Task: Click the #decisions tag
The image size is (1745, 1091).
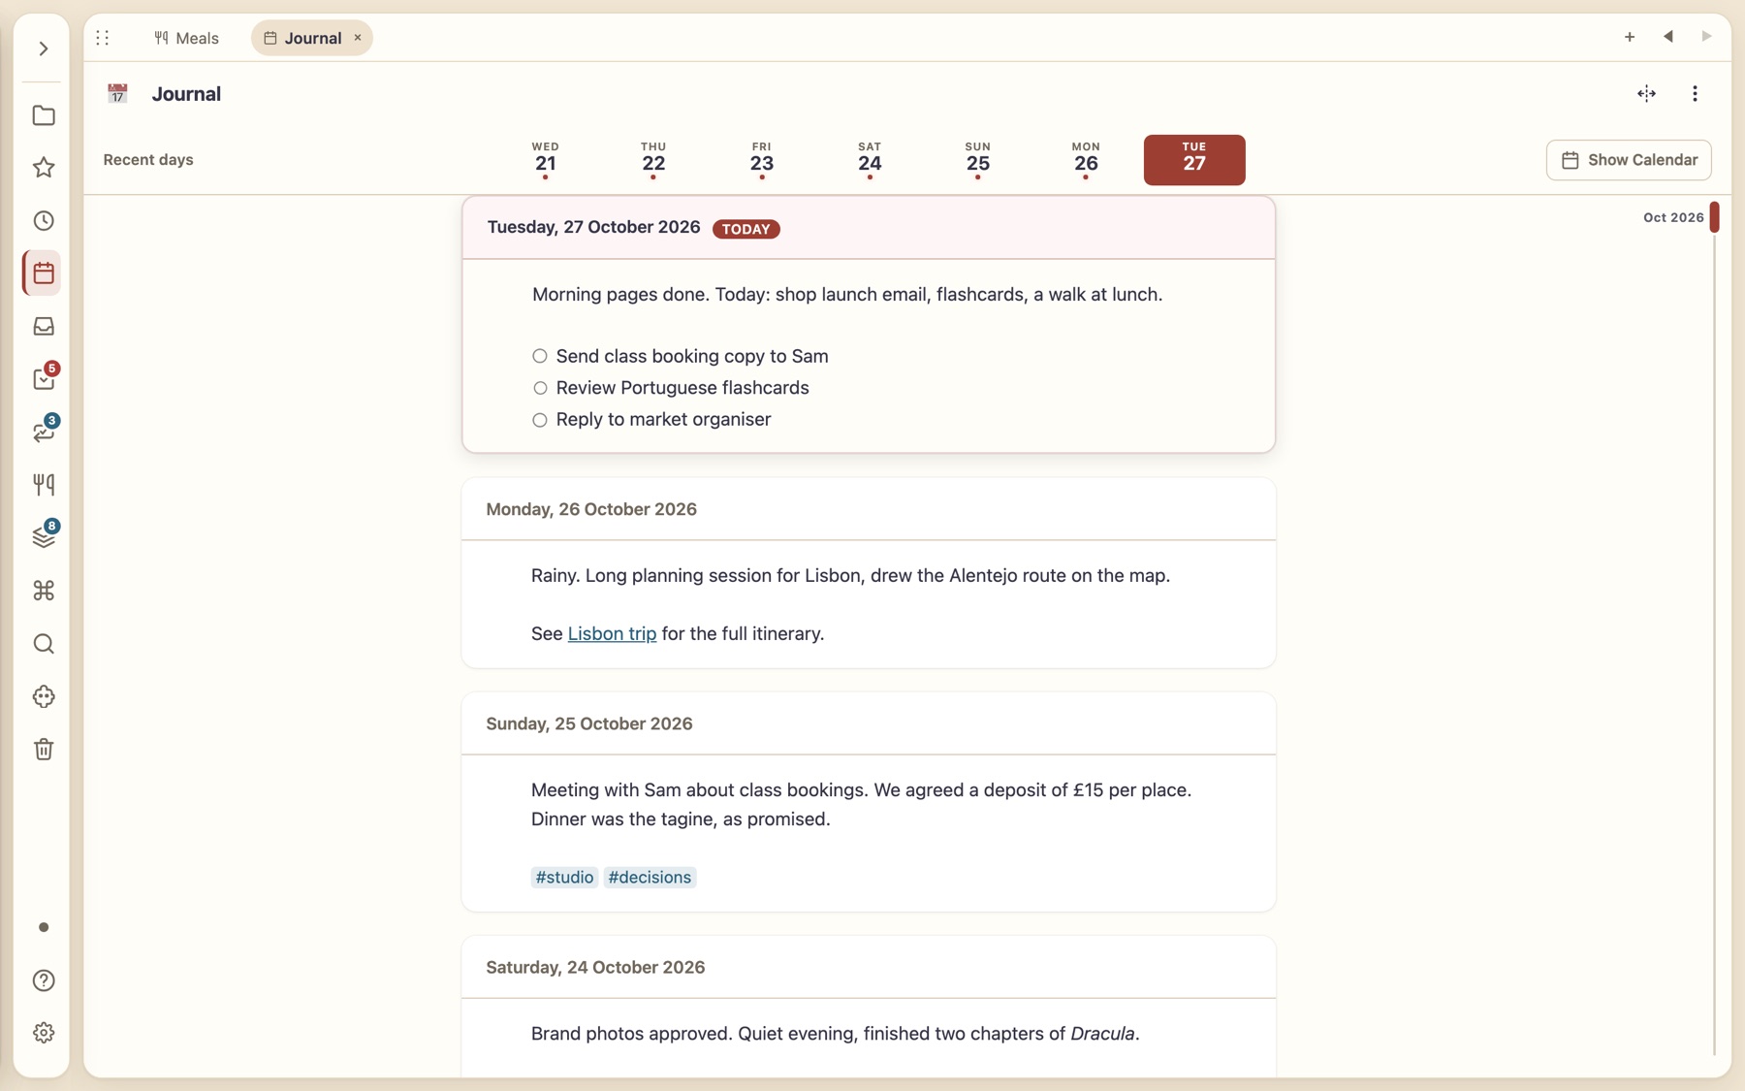Action: click(650, 877)
